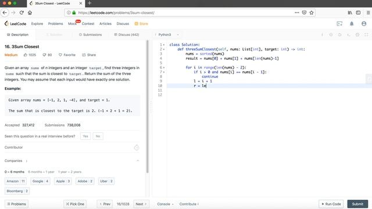Open the Problems list button
This screenshot has height=209, width=372.
tap(16, 204)
